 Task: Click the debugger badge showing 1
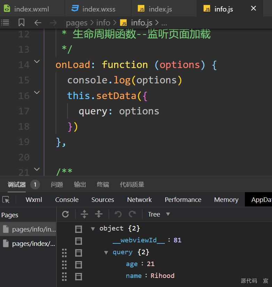(x=35, y=184)
